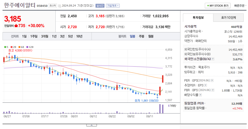Click the latest red candlestick on the chart
This screenshot has height=129, width=248.
163,79
